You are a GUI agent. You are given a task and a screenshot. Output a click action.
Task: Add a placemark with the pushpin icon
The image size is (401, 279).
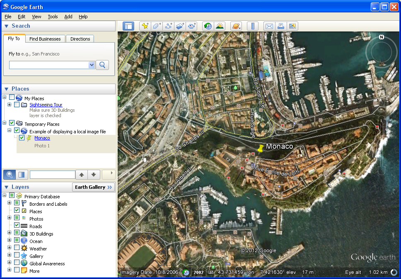coord(145,26)
